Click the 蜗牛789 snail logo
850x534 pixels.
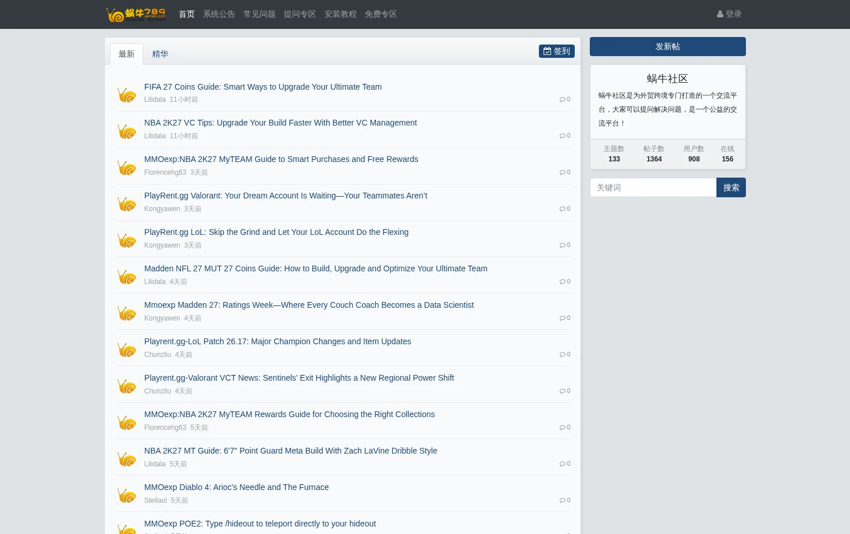(136, 14)
